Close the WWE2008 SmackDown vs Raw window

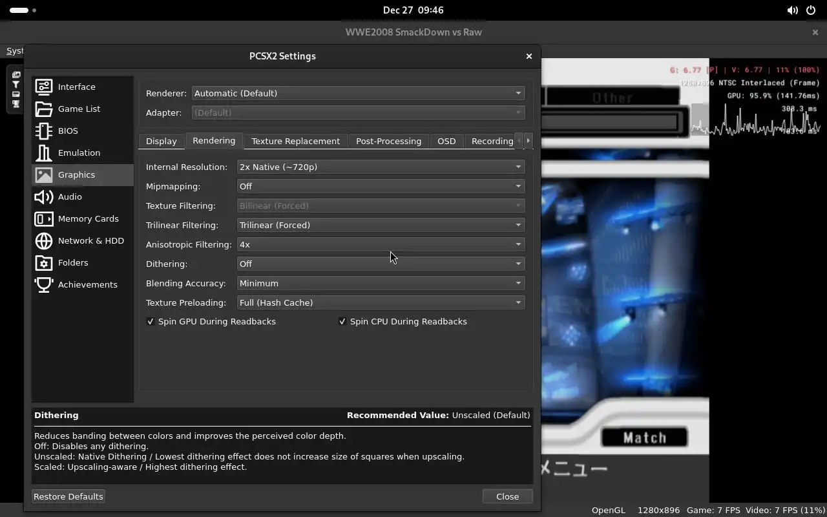point(815,32)
